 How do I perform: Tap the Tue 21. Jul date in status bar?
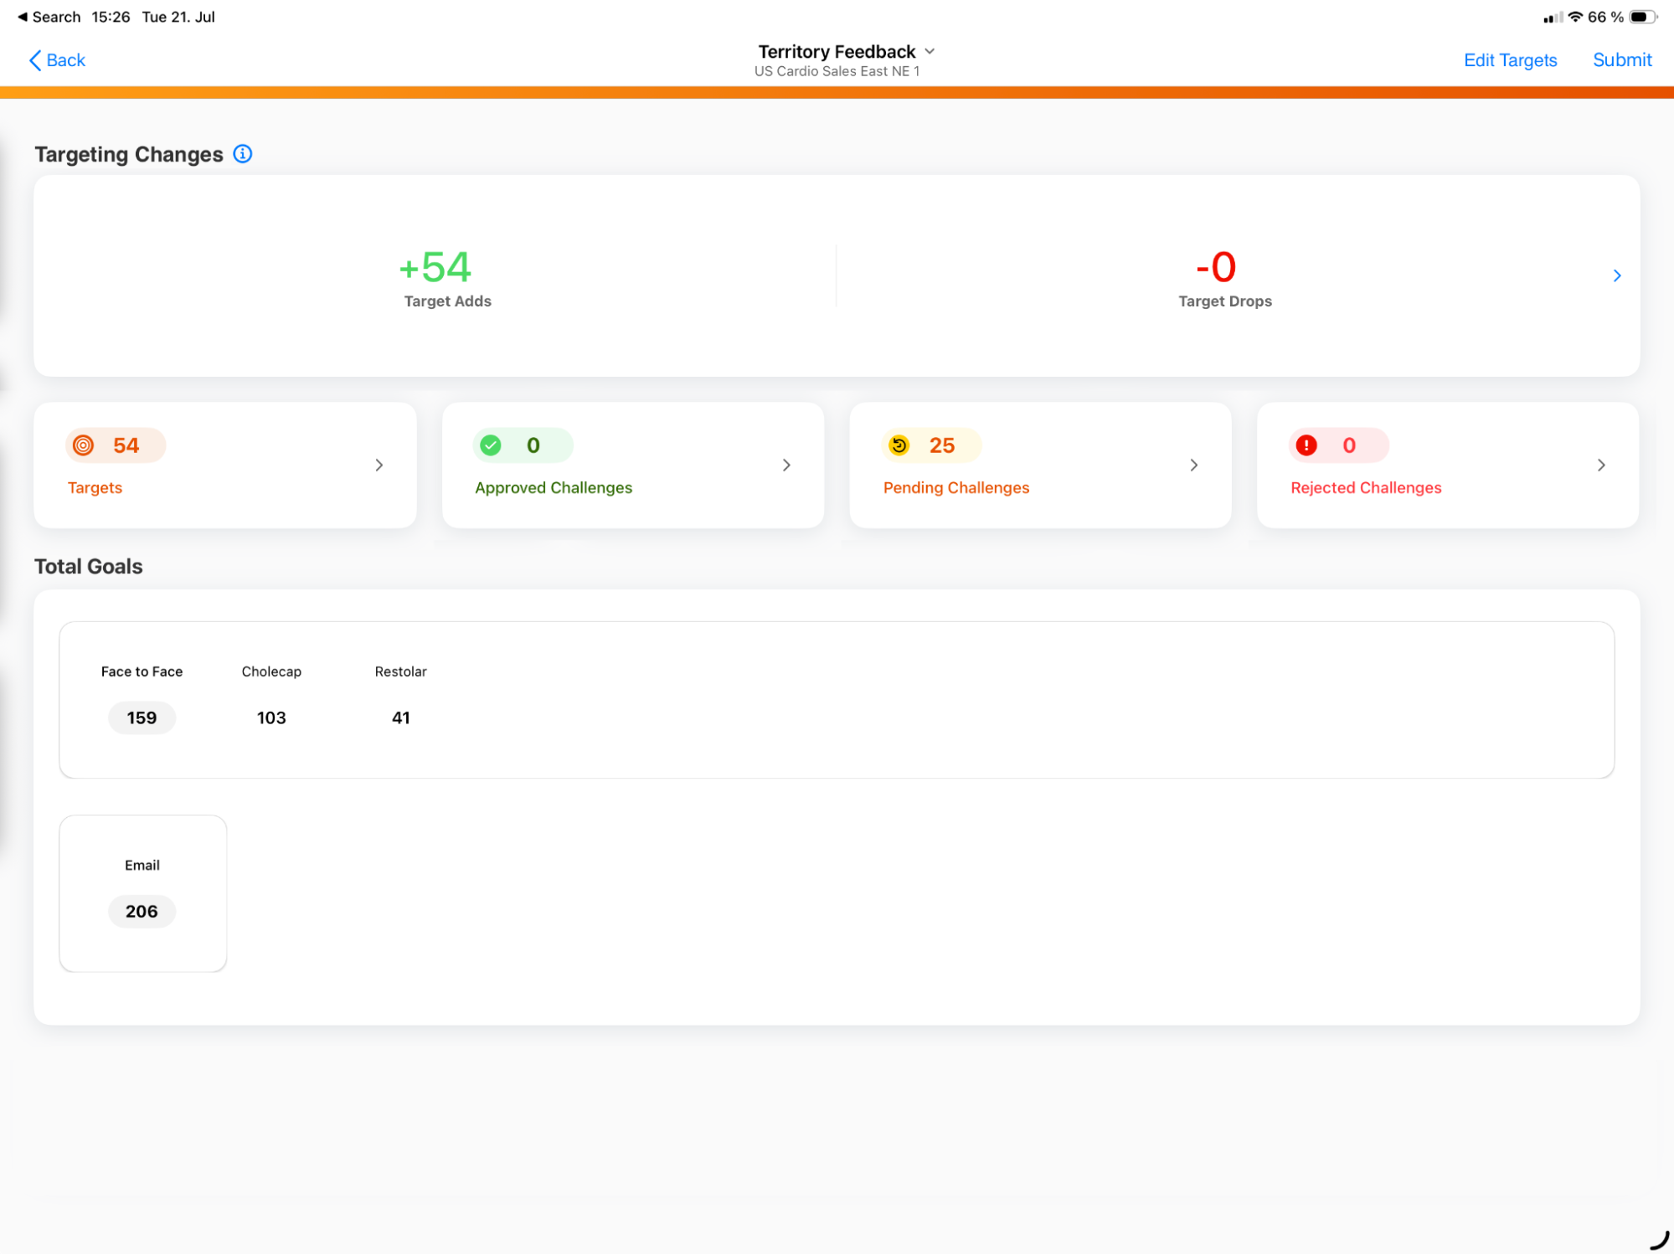click(178, 17)
